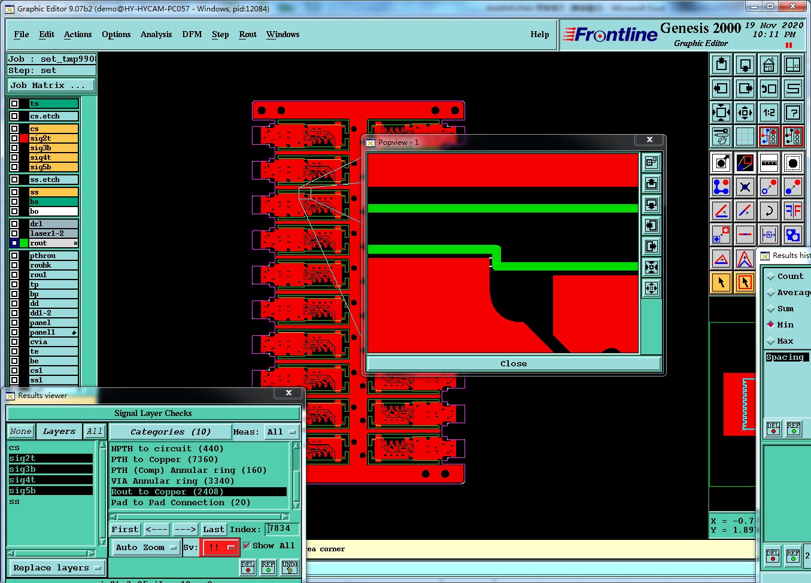Click the pan down icon in the toolbar
The height and width of the screenshot is (583, 811).
point(745,65)
